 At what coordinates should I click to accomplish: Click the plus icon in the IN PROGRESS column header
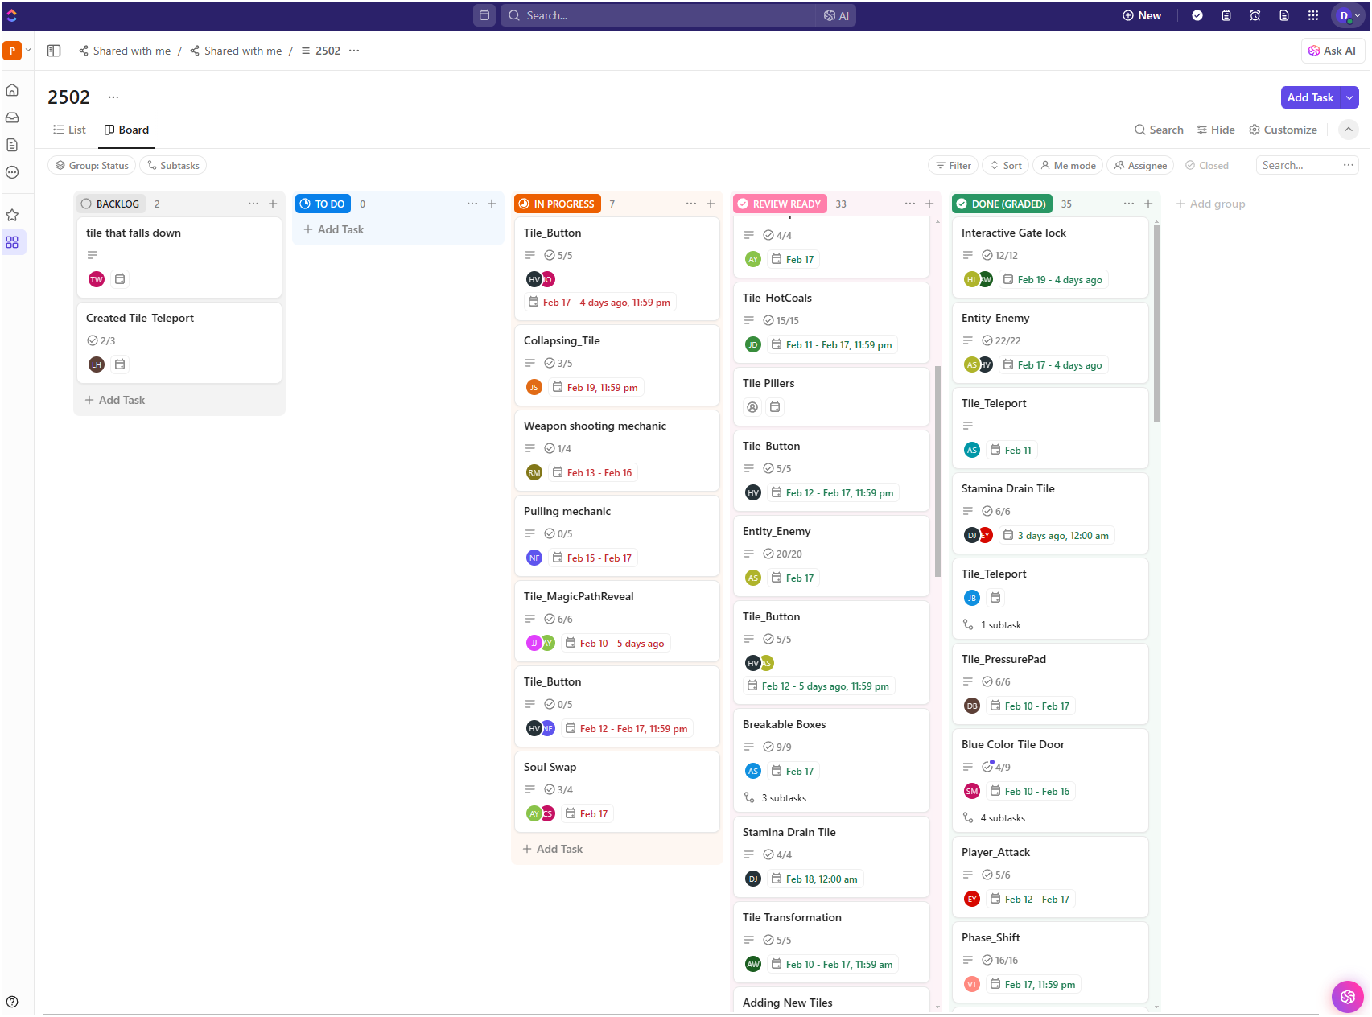click(x=711, y=204)
